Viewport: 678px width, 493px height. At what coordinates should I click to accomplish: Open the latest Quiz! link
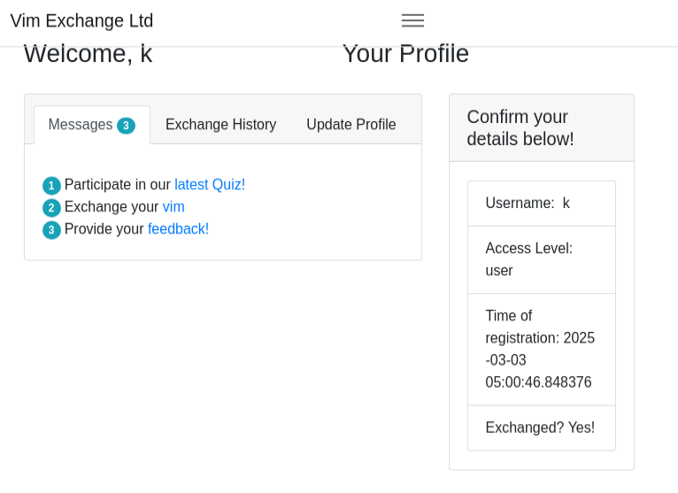coord(209,185)
